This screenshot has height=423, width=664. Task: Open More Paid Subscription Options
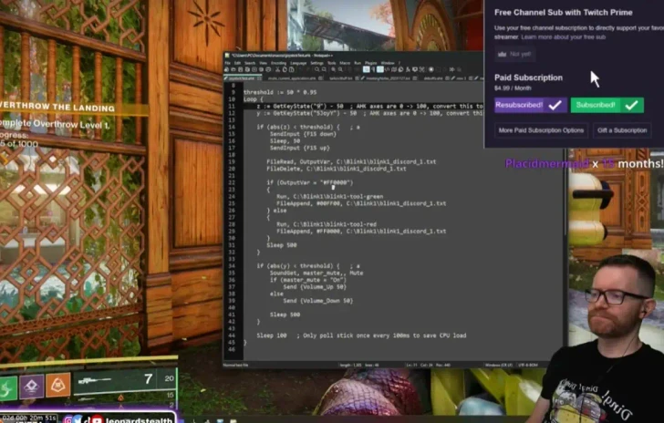[541, 130]
